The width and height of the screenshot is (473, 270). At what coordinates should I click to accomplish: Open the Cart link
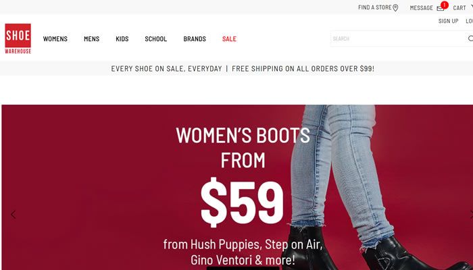coord(459,8)
